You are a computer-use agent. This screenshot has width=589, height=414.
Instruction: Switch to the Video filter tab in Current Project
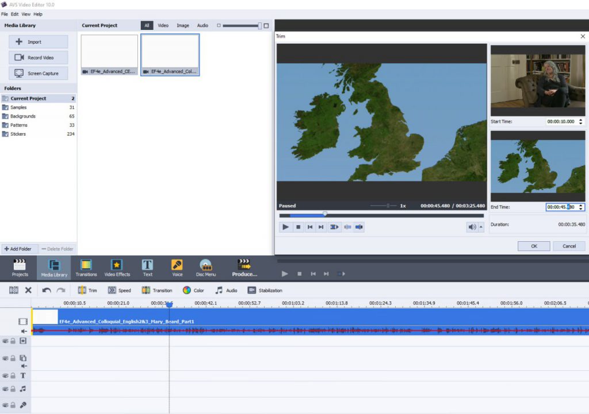click(163, 25)
